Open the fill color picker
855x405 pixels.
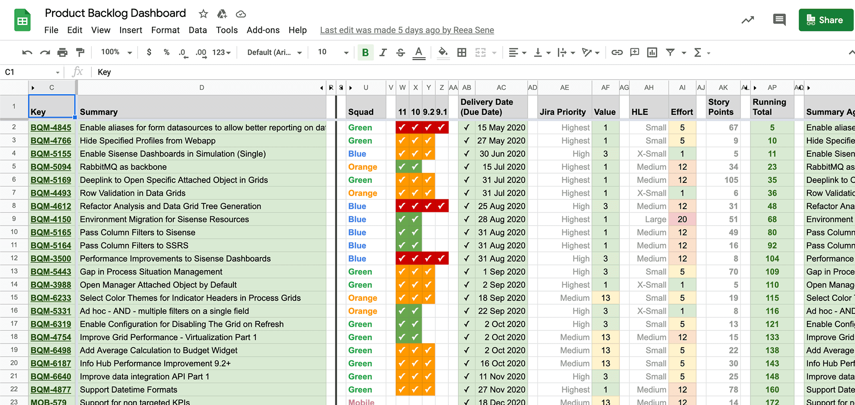click(442, 52)
